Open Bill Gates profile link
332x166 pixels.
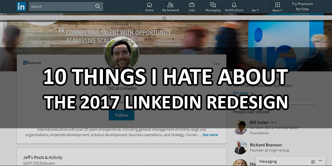coord(259,122)
